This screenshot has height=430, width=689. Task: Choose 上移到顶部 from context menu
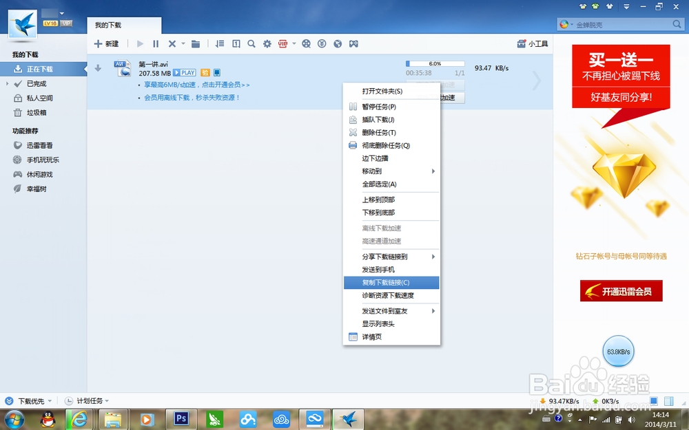pyautogui.click(x=391, y=200)
